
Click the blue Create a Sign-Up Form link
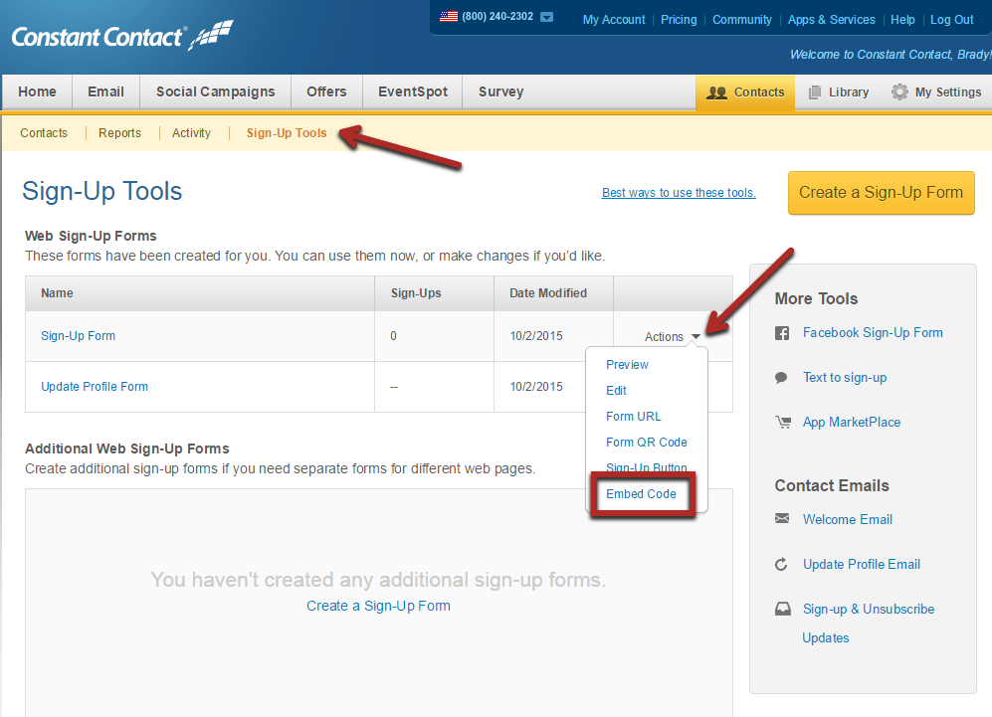378,606
